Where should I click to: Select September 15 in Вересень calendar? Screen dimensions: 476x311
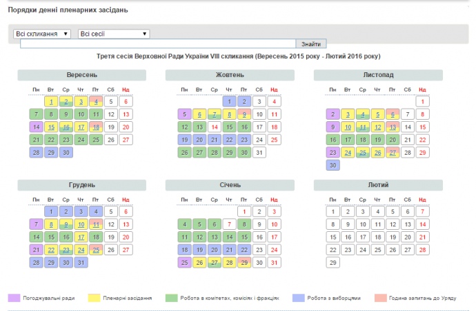(51, 127)
